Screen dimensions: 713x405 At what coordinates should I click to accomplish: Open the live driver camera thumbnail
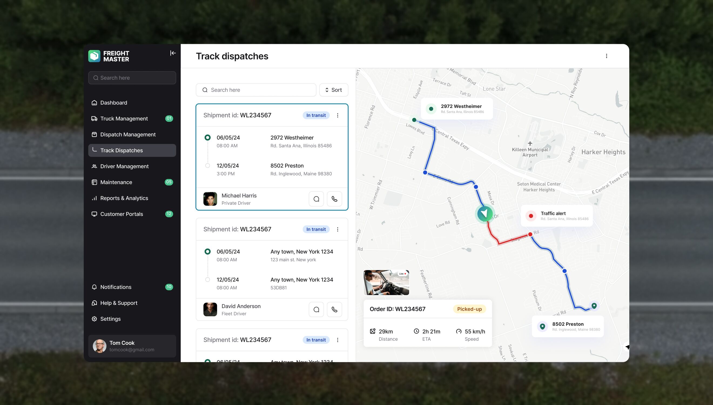[386, 282]
